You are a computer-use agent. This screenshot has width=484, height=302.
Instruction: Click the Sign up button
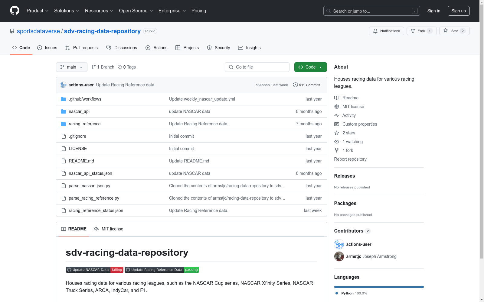[x=459, y=11]
